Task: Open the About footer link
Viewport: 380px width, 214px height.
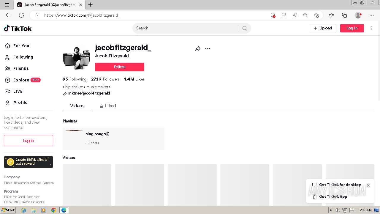Action: click(8, 183)
